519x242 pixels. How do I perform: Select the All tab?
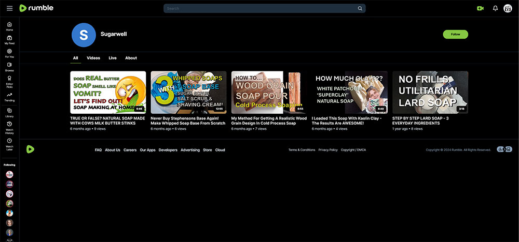[x=75, y=58]
